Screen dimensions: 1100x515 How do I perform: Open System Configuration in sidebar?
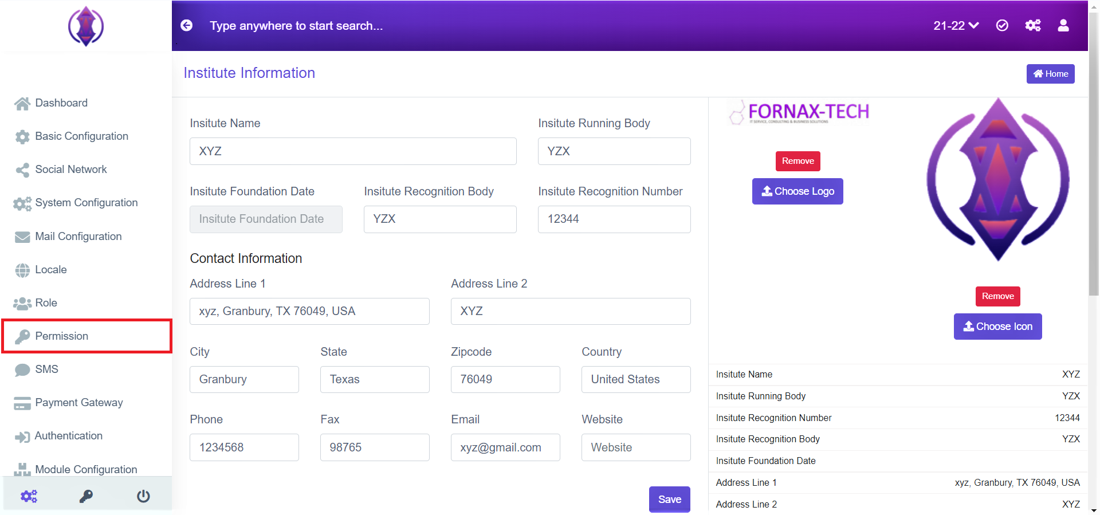point(86,203)
